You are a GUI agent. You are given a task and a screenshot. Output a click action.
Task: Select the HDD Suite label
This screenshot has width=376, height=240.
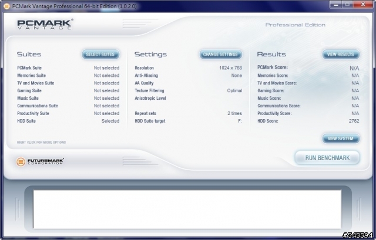click(26, 121)
